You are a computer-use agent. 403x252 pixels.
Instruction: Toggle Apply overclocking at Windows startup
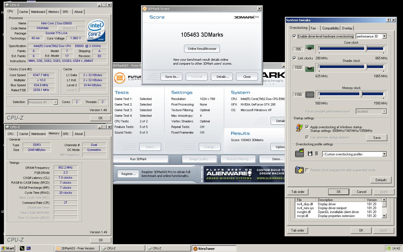[307, 127]
